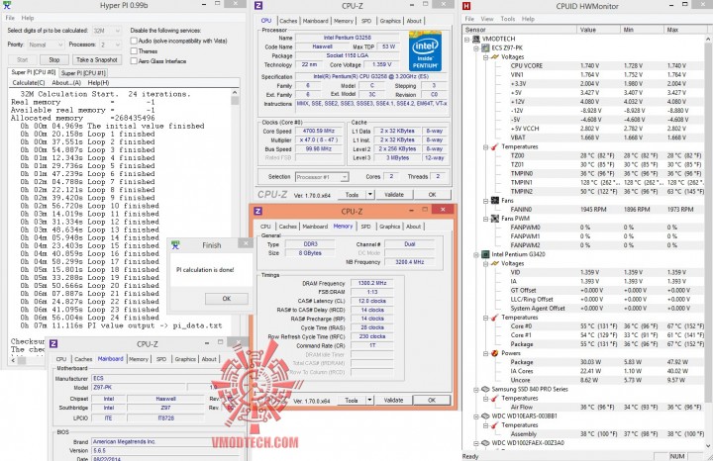
Task: Toggle the Themes checkbox in Hyper PI
Action: click(x=134, y=50)
